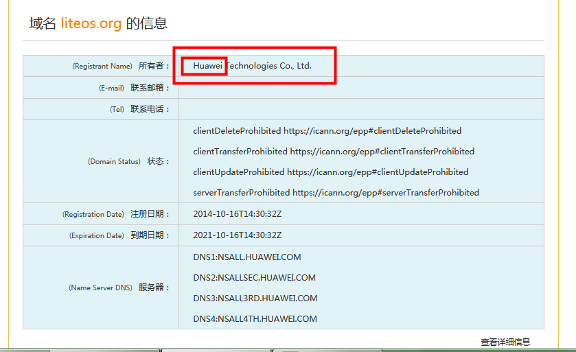Viewport: 576px width, 352px height.
Task: Click the Name Server DNS 服务器 label
Action: click(x=119, y=288)
